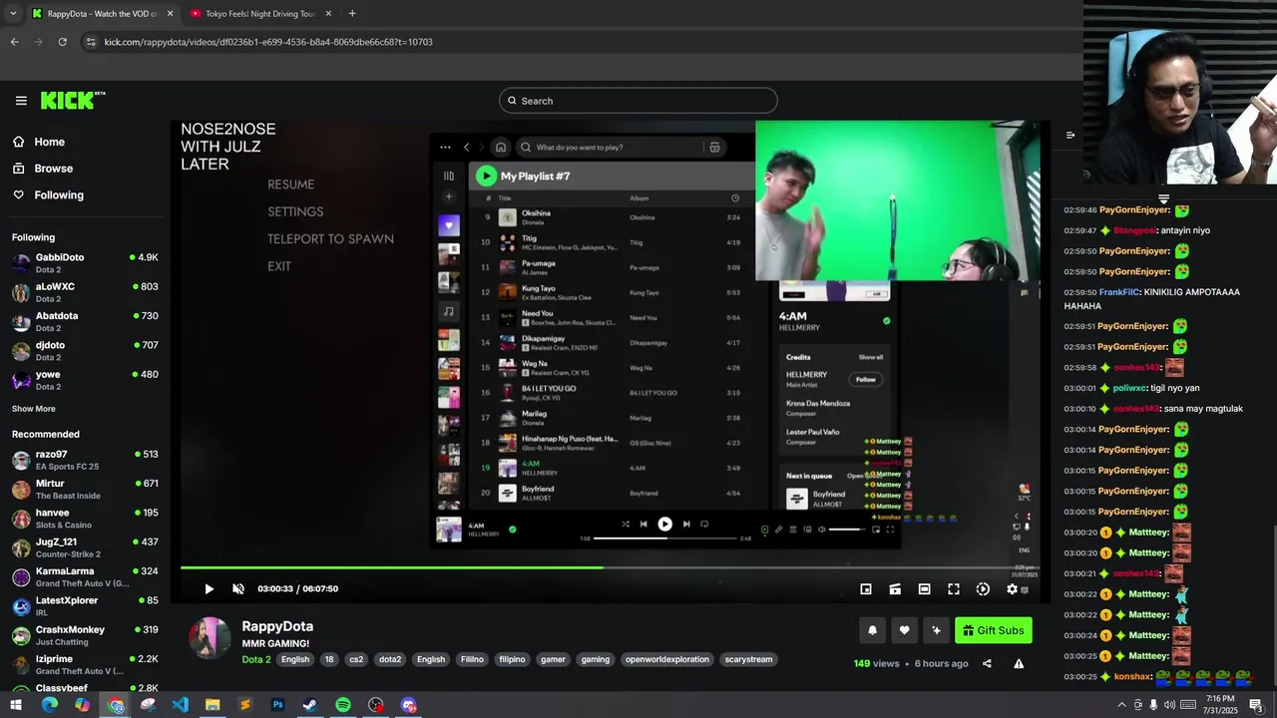This screenshot has height=718, width=1277.
Task: Open Photoshop from taskbar
Action: click(277, 705)
